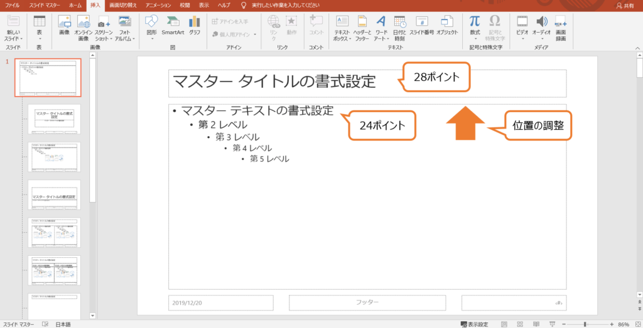Image resolution: width=643 pixels, height=328 pixels.
Task: Click the Video (ビデオ) icon
Action: tap(522, 22)
